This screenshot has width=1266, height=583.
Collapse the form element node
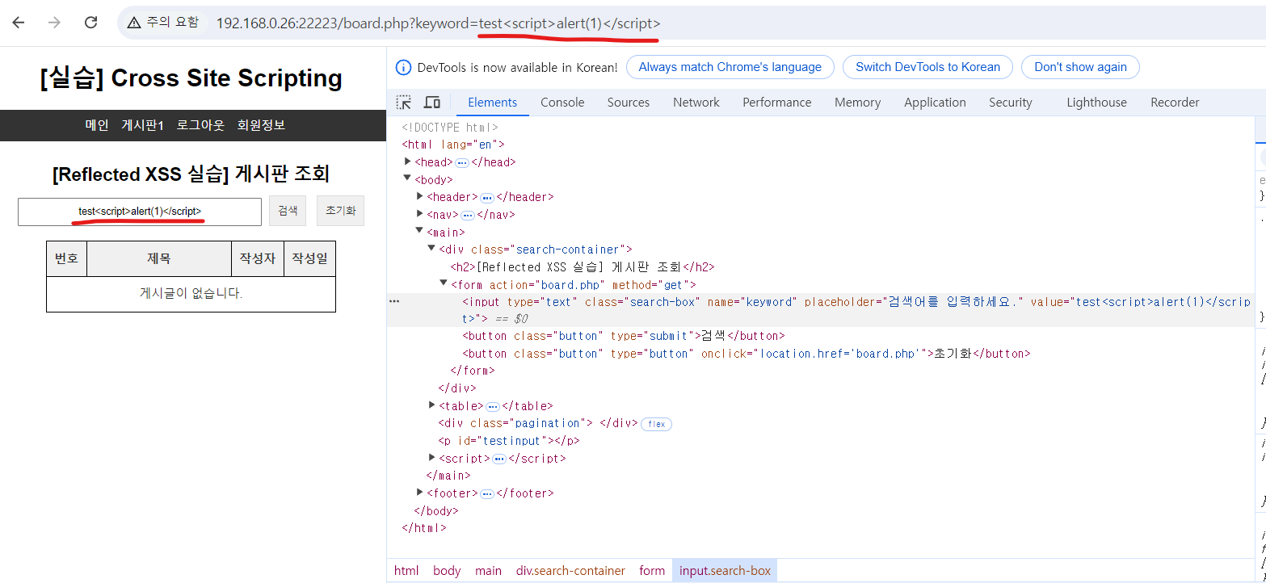pos(444,284)
